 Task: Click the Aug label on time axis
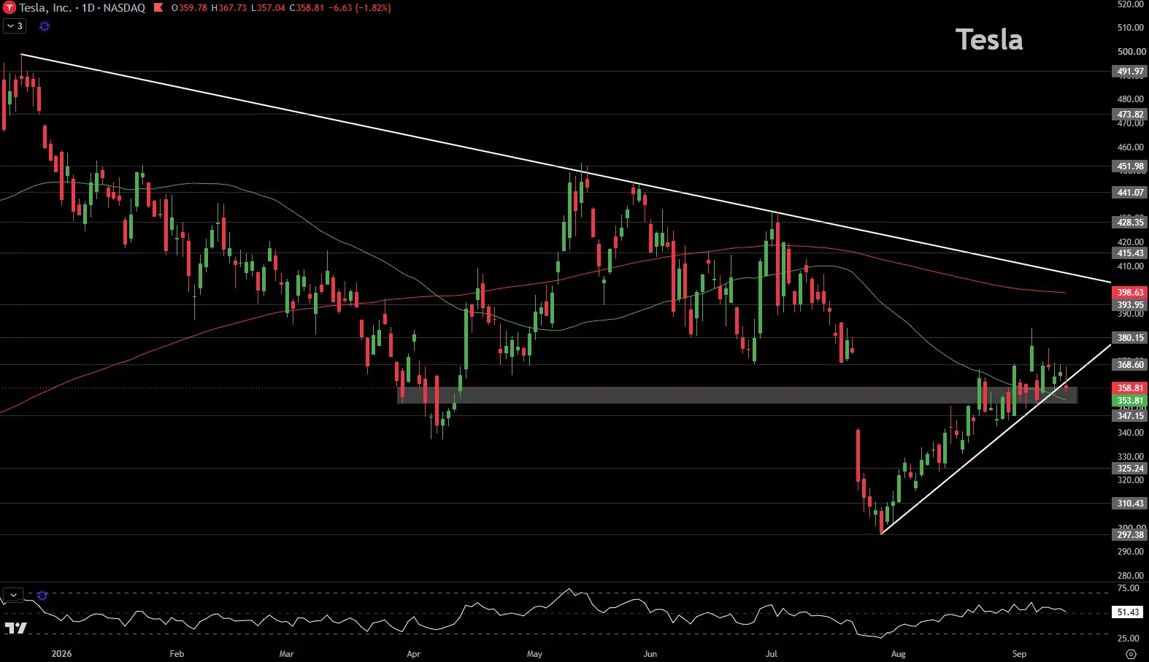coord(899,654)
